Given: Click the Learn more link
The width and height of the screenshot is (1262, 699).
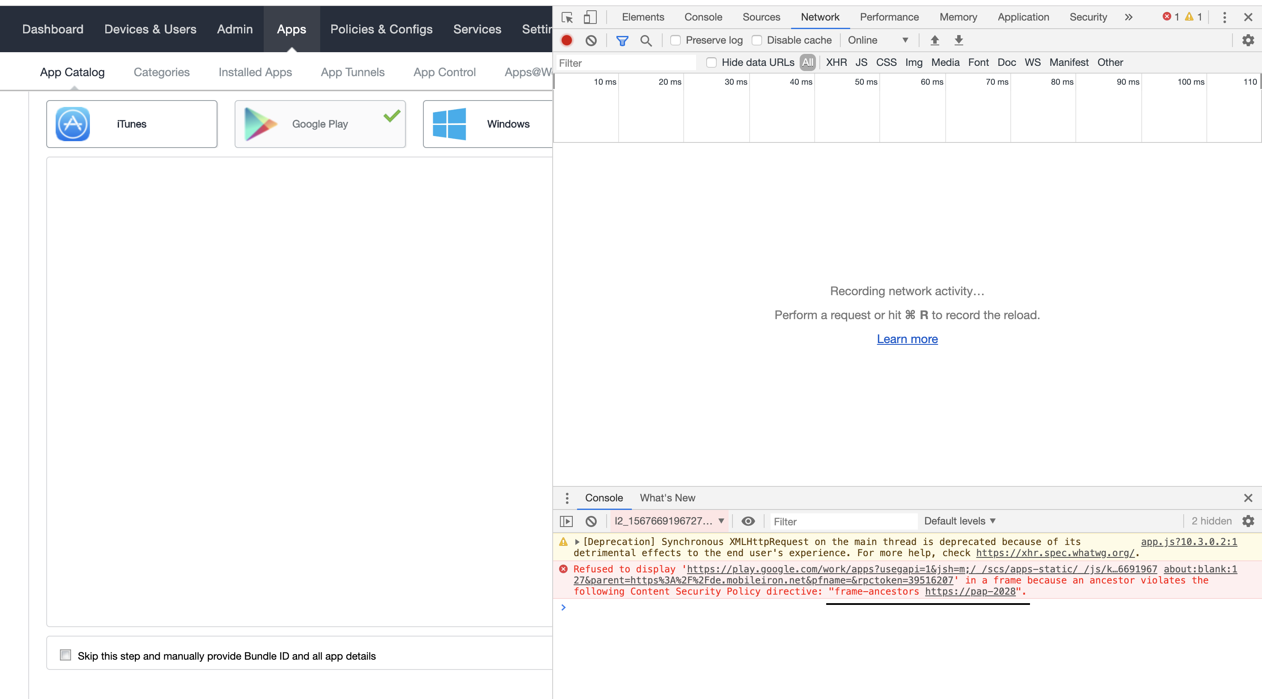Looking at the screenshot, I should (907, 339).
